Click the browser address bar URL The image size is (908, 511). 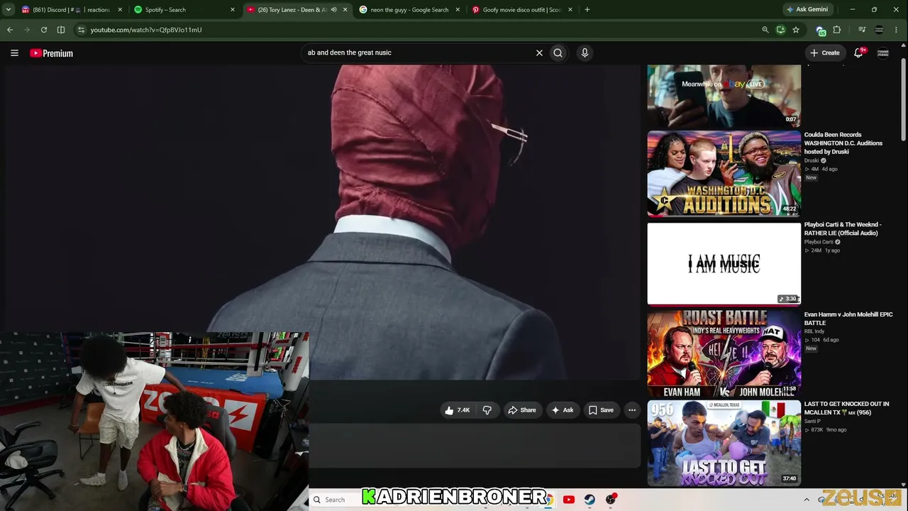(x=146, y=30)
